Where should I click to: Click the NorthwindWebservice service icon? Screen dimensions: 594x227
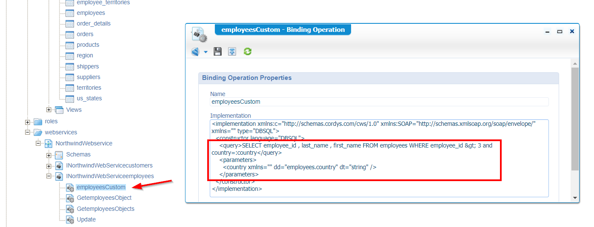coord(49,144)
